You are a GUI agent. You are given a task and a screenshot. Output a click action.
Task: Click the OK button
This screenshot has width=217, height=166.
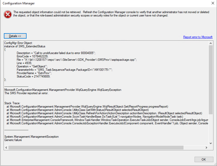pos(204,159)
